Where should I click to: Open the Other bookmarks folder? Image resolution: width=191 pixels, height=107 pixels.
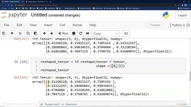coord(184,8)
